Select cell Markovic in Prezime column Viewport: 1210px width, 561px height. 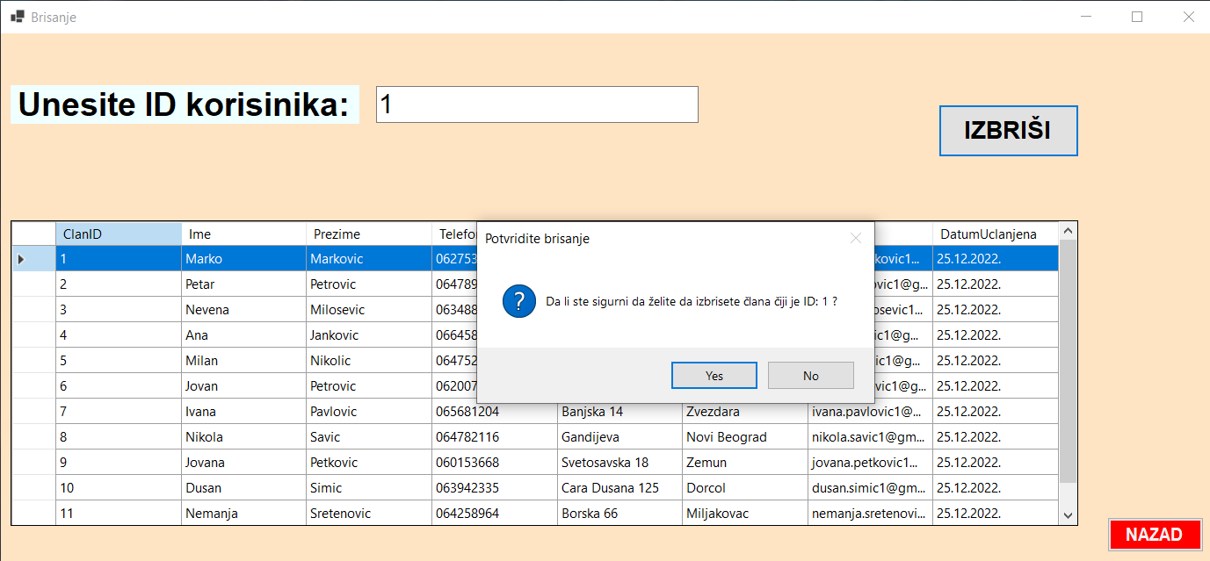pyautogui.click(x=369, y=259)
